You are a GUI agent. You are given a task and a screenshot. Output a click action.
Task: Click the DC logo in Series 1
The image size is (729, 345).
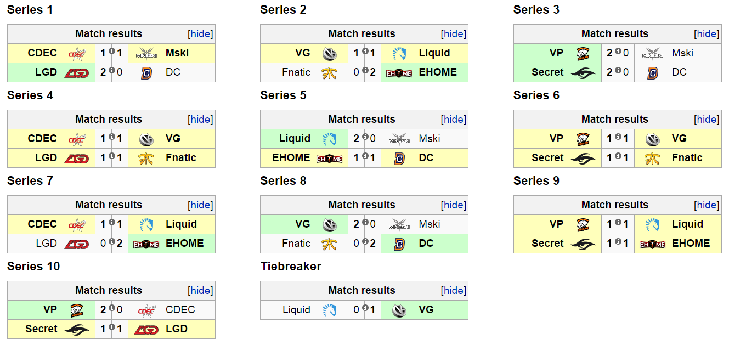145,72
